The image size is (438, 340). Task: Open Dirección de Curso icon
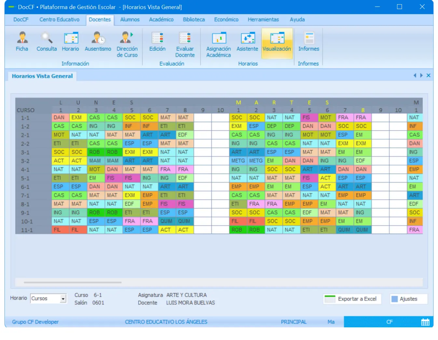[127, 45]
